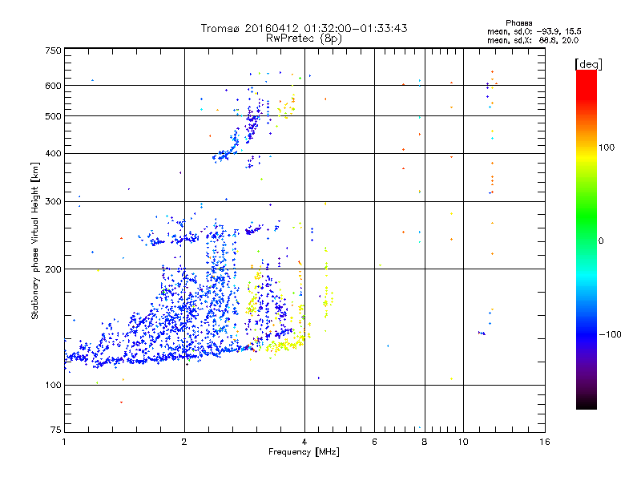641x481 pixels.
Task: Click the x-axis tick label '8'
Action: pos(425,442)
